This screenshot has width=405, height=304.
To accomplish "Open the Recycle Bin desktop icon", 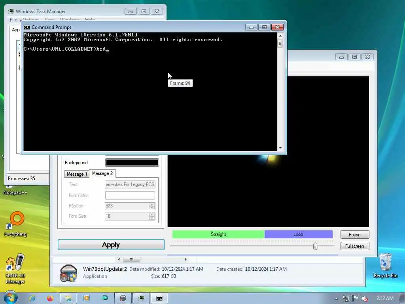I will coord(385,265).
